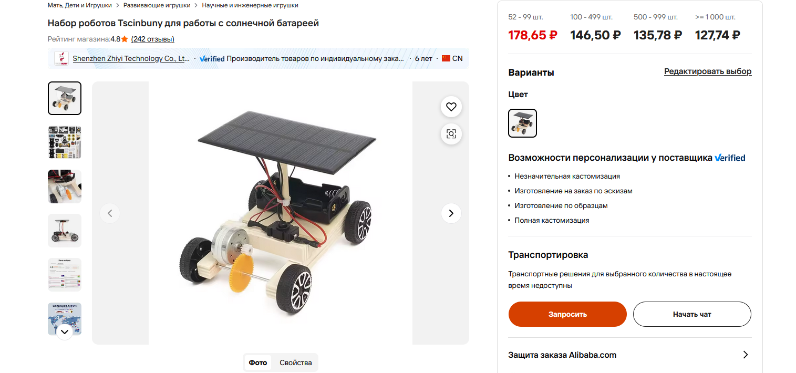Click the supplier logo icon
This screenshot has height=373, width=796.
click(x=61, y=58)
